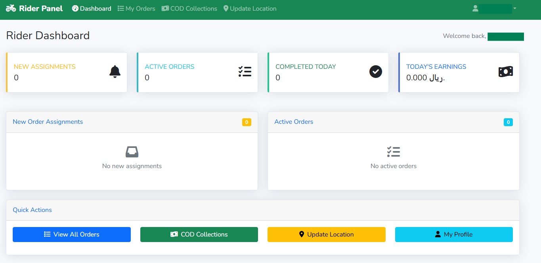Click the No new assignments message
This screenshot has width=541, height=263.
[132, 166]
